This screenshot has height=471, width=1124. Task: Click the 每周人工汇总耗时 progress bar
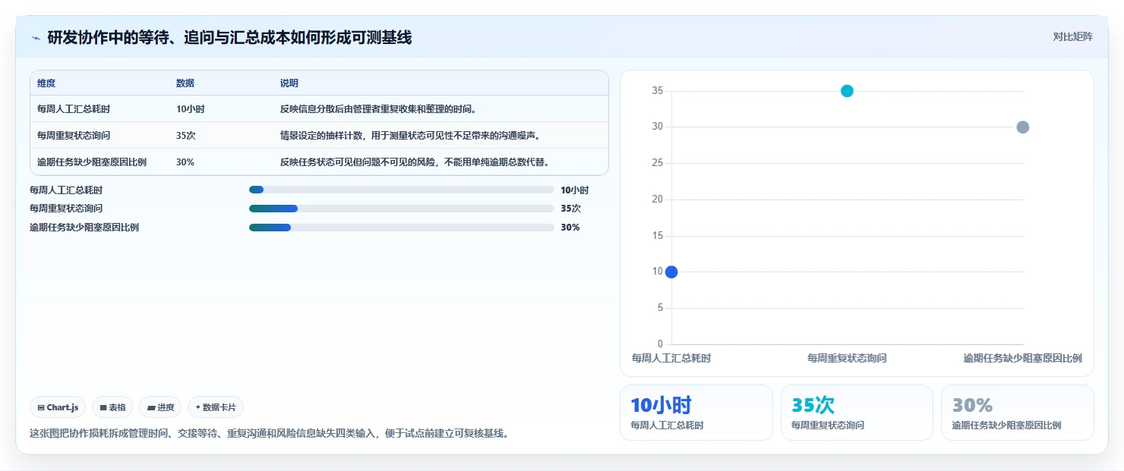tap(402, 190)
